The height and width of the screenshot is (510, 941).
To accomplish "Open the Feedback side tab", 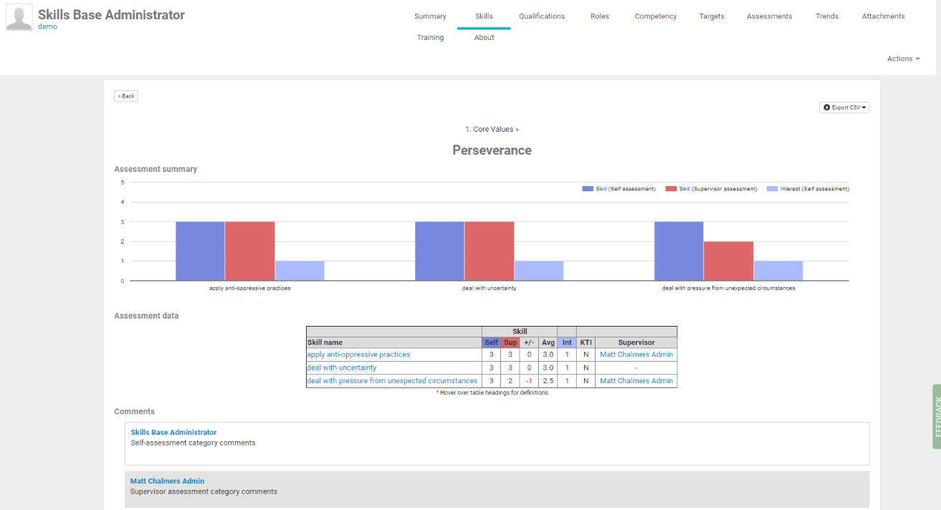I will click(936, 416).
